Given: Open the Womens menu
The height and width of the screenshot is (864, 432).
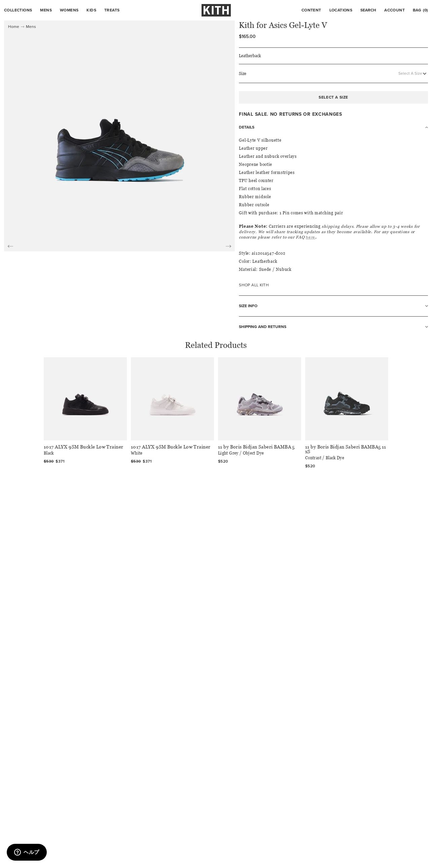Looking at the screenshot, I should tap(69, 10).
